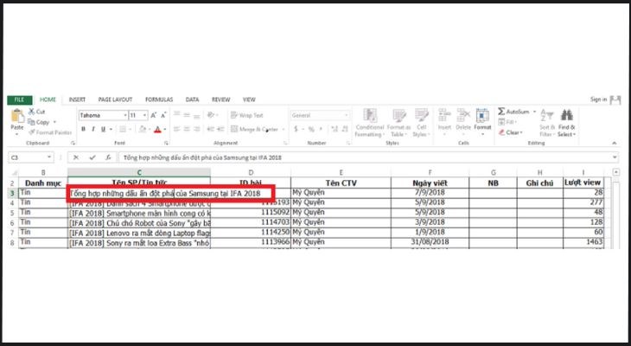Open the Tahoma font name dropdown
The height and width of the screenshot is (346, 631).
click(124, 115)
